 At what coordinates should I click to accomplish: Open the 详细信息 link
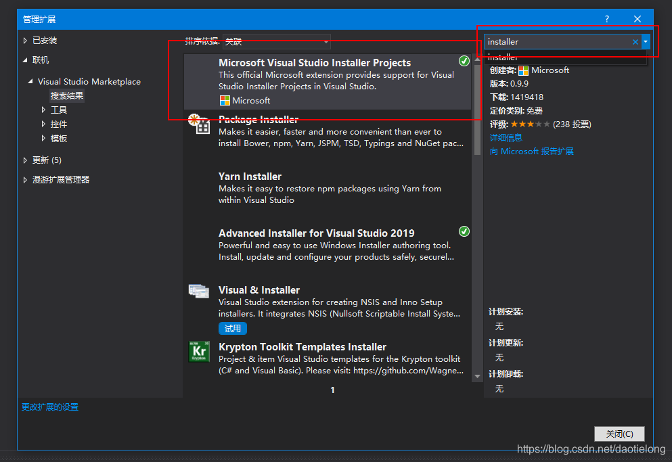coord(506,137)
